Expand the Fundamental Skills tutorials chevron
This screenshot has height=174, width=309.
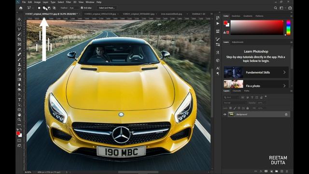pyautogui.click(x=284, y=72)
